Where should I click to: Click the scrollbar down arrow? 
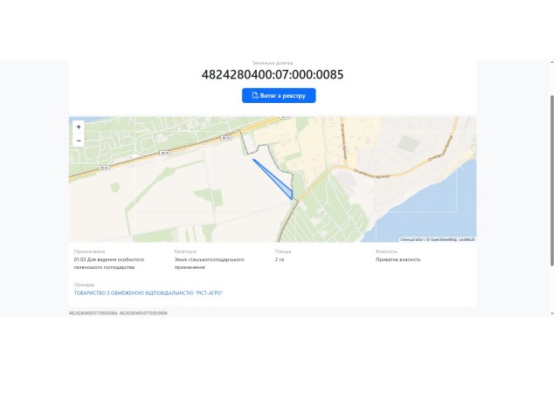coord(552,313)
